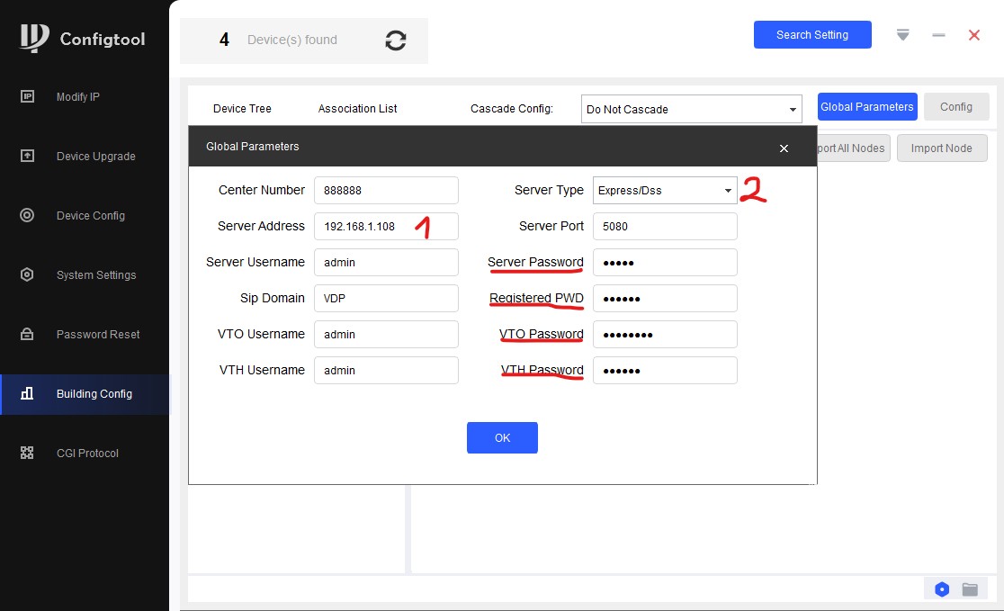Close the Global Parameters dialog
Viewport: 1004px width, 611px height.
click(784, 148)
